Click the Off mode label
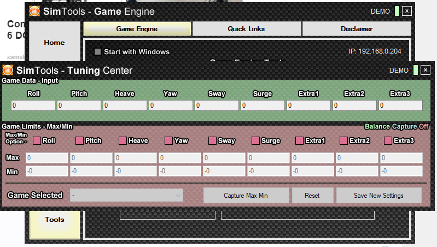437x247 pixels. coord(424,126)
